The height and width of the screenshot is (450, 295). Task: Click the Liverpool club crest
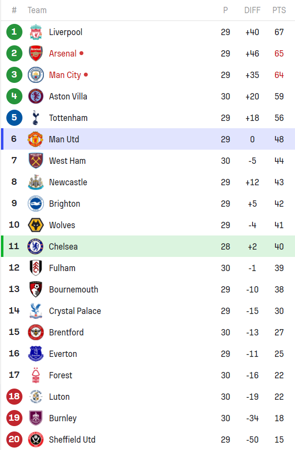pos(36,32)
